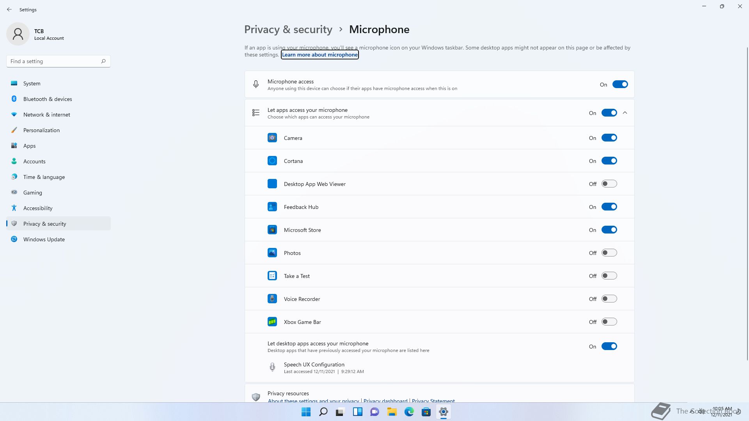Open File Explorer from the taskbar
This screenshot has width=749, height=421.
(392, 412)
